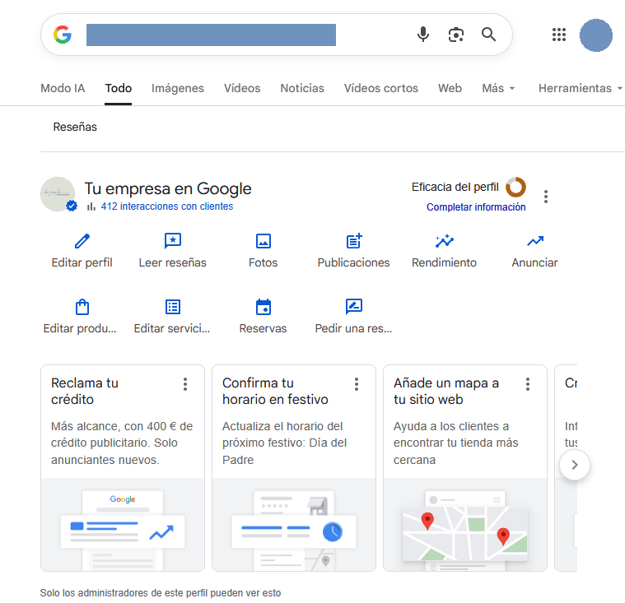Switch to Vídeos tab
Screen dimensions: 625x603
point(242,88)
